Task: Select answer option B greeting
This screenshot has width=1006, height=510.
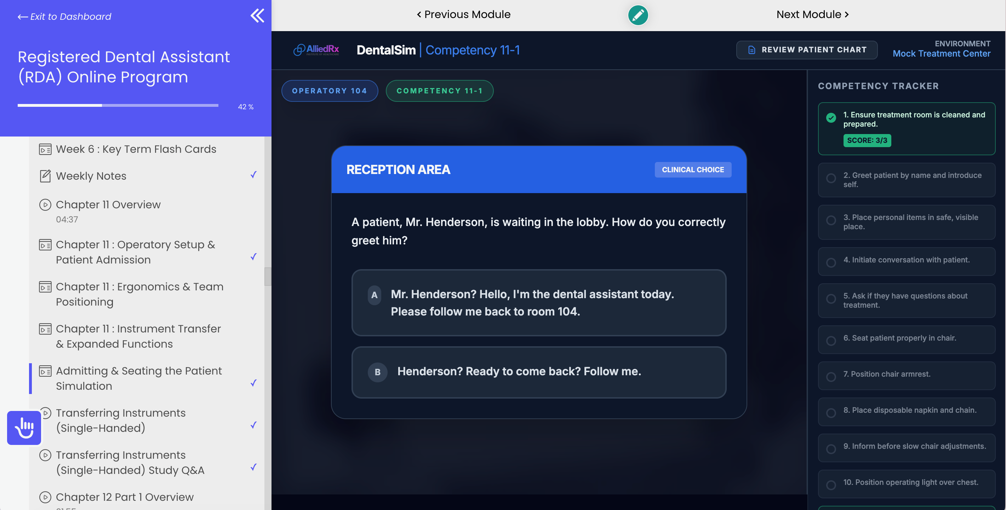Action: click(538, 372)
